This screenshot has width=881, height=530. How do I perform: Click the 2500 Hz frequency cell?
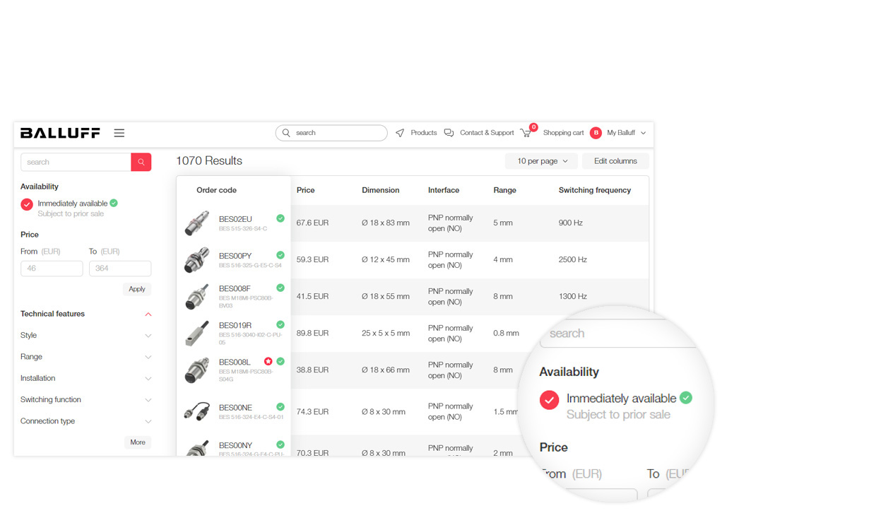point(573,259)
